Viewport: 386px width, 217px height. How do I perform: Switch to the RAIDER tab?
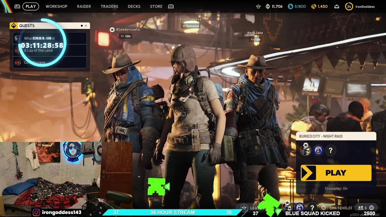(84, 6)
